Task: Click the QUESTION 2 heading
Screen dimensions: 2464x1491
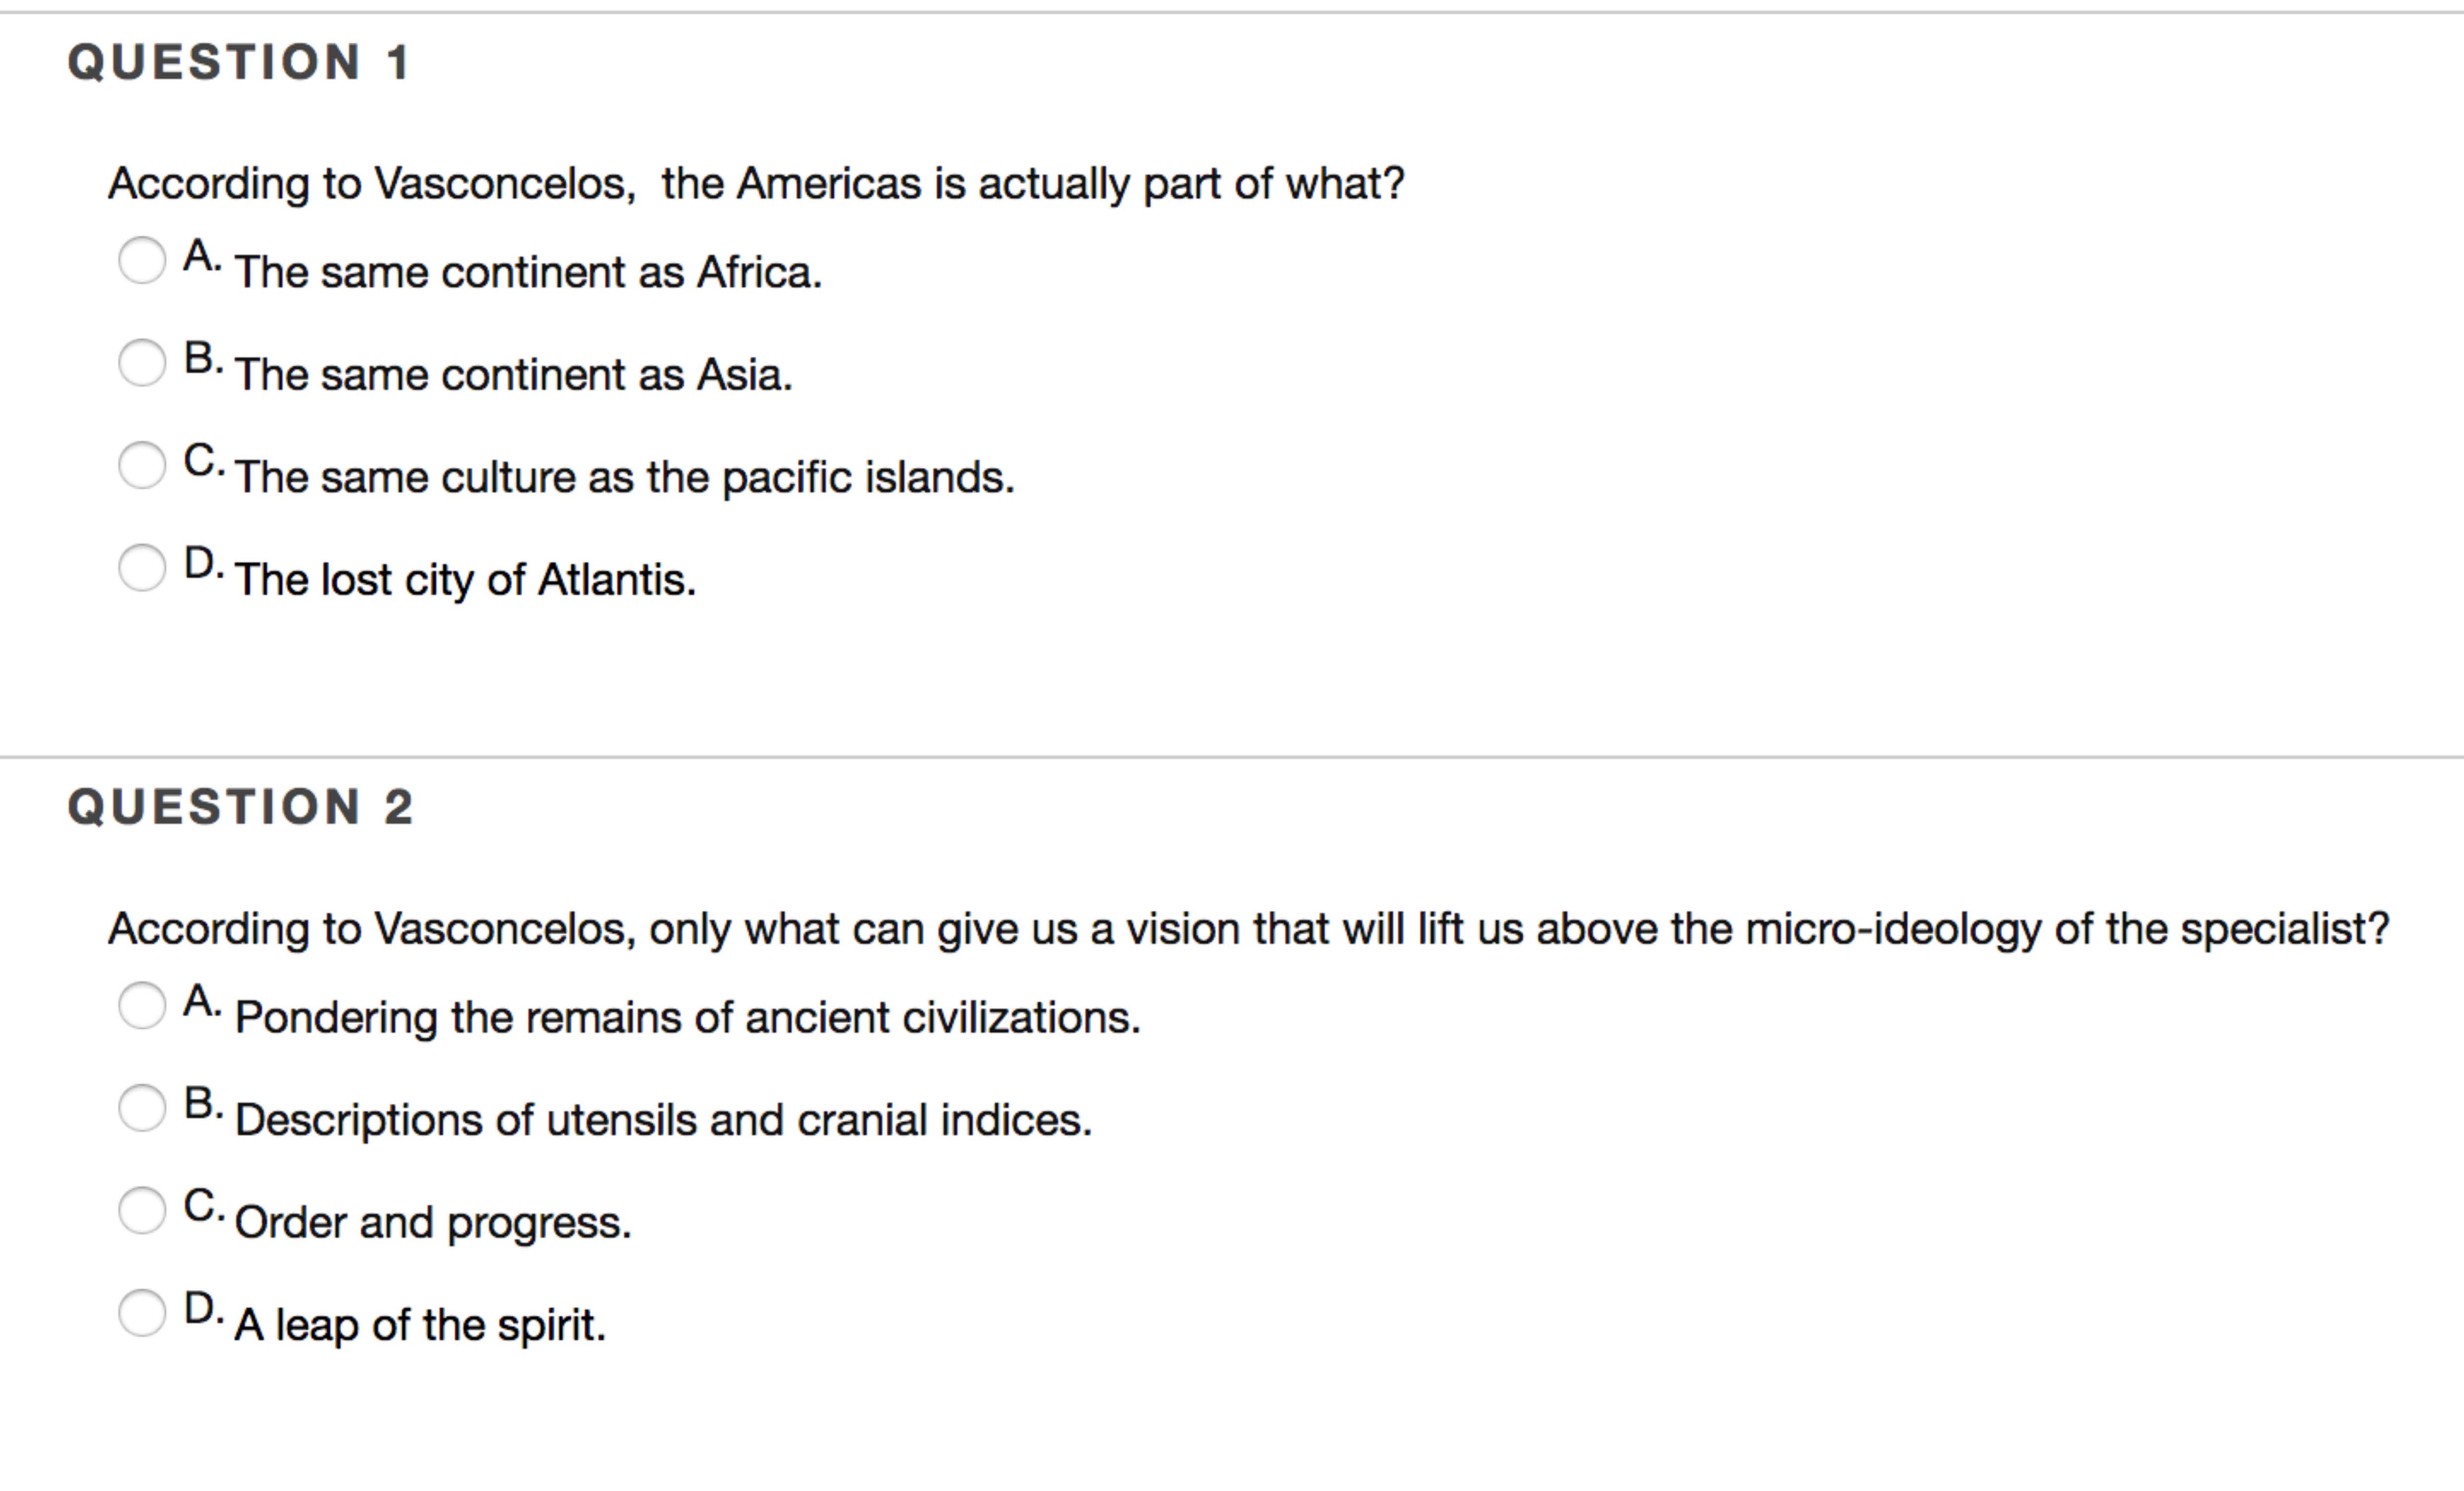Action: (240, 807)
